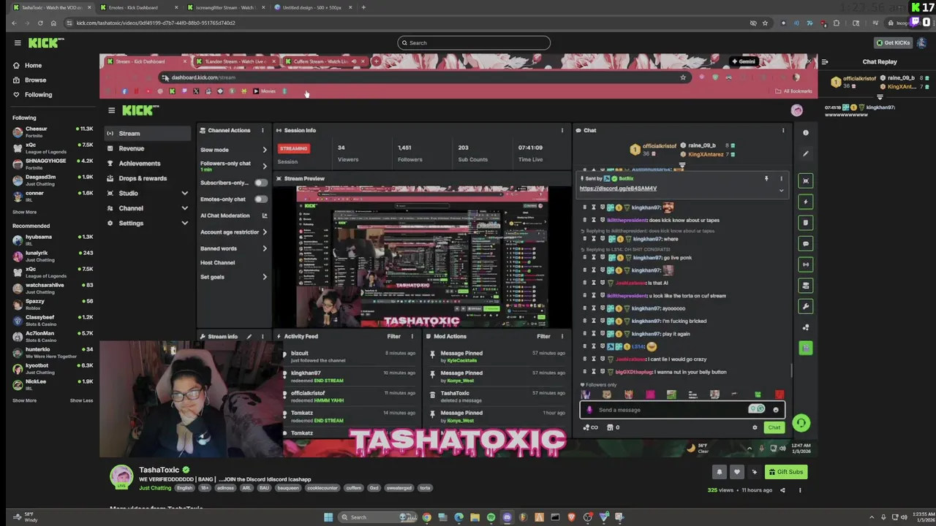The width and height of the screenshot is (936, 526).
Task: Click the English tag chip
Action: click(x=185, y=488)
